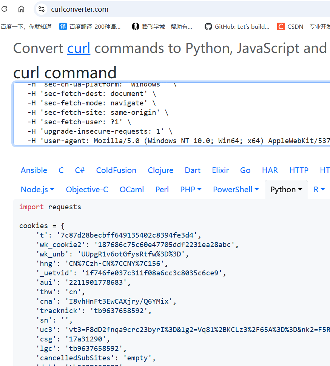Image resolution: width=330 pixels, height=366 pixels.
Task: Click the 'cancelledSubSites' cookie line
Action: pyautogui.click(x=96, y=358)
